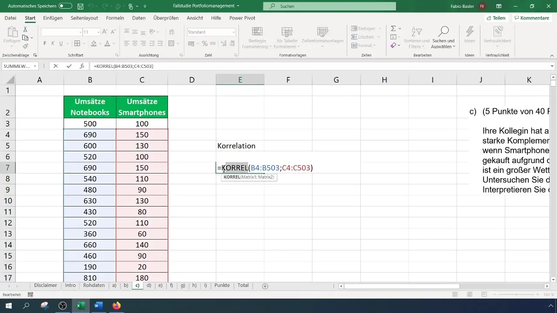Open the Disclaimer sheet tab

46,285
